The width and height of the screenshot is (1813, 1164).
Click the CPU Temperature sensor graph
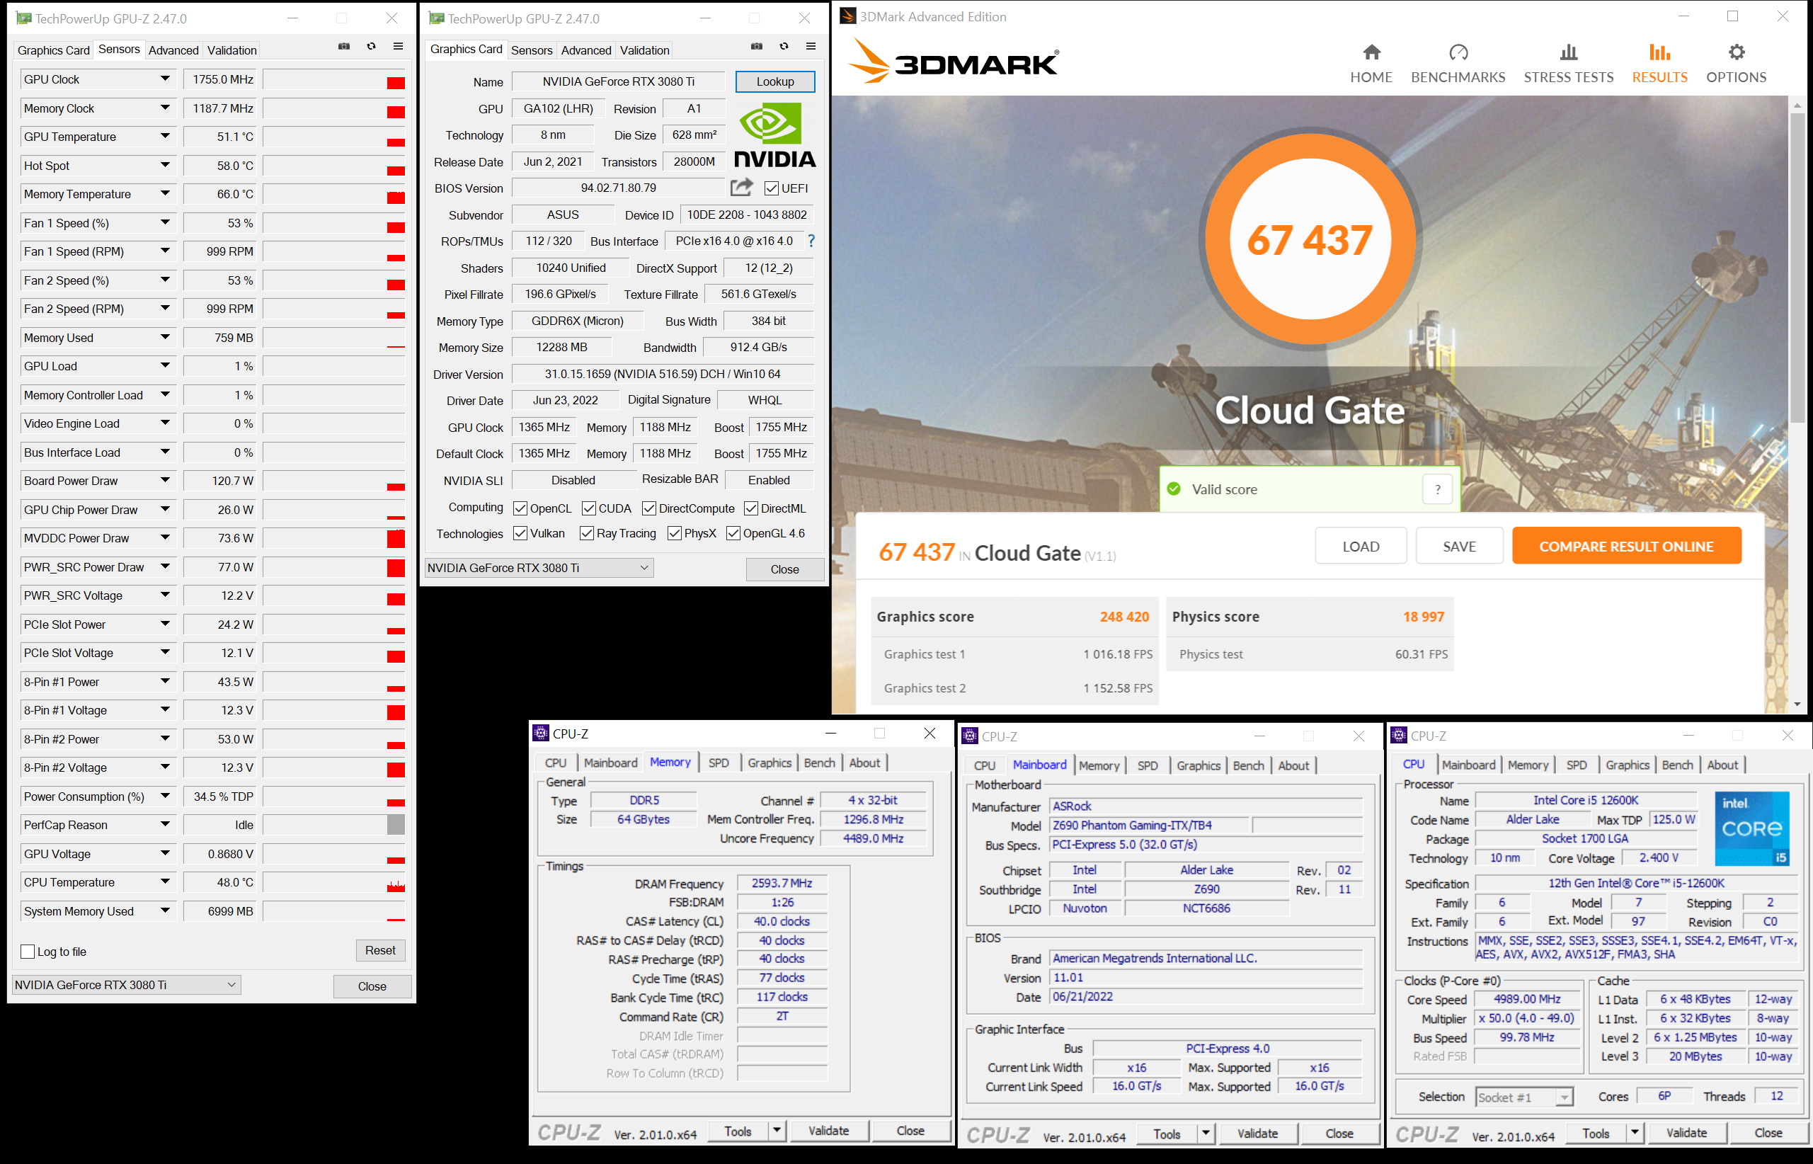coord(334,882)
